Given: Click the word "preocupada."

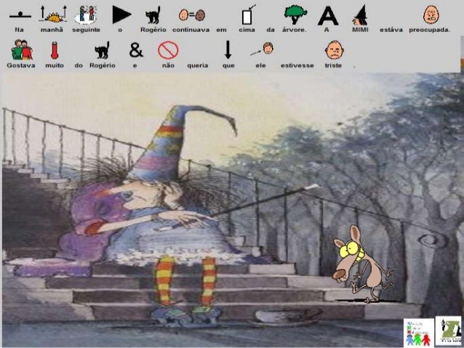Looking at the screenshot, I should (x=429, y=31).
